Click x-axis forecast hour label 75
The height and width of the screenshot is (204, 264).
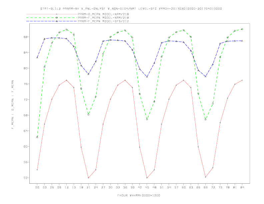pyautogui.click(x=220, y=187)
